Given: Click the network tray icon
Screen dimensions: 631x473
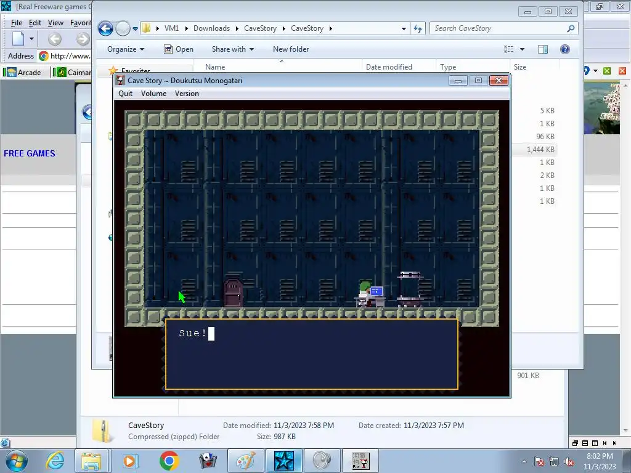Looking at the screenshot, I should 554,461.
